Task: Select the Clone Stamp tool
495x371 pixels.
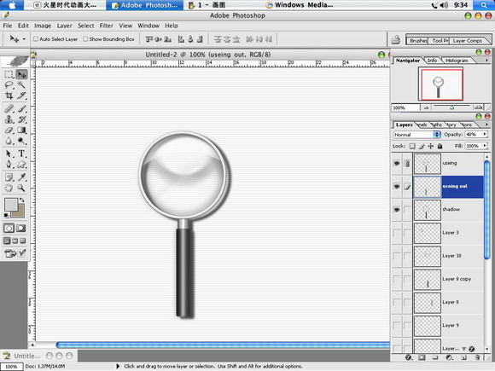Action: [x=9, y=119]
